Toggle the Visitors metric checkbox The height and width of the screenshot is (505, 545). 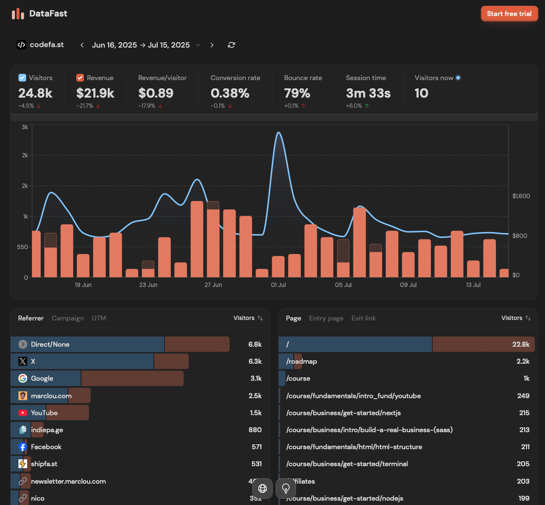pos(21,77)
